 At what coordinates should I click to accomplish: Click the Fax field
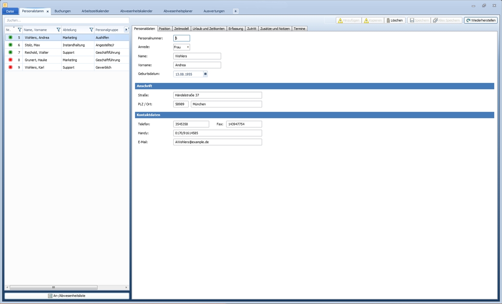tap(244, 124)
